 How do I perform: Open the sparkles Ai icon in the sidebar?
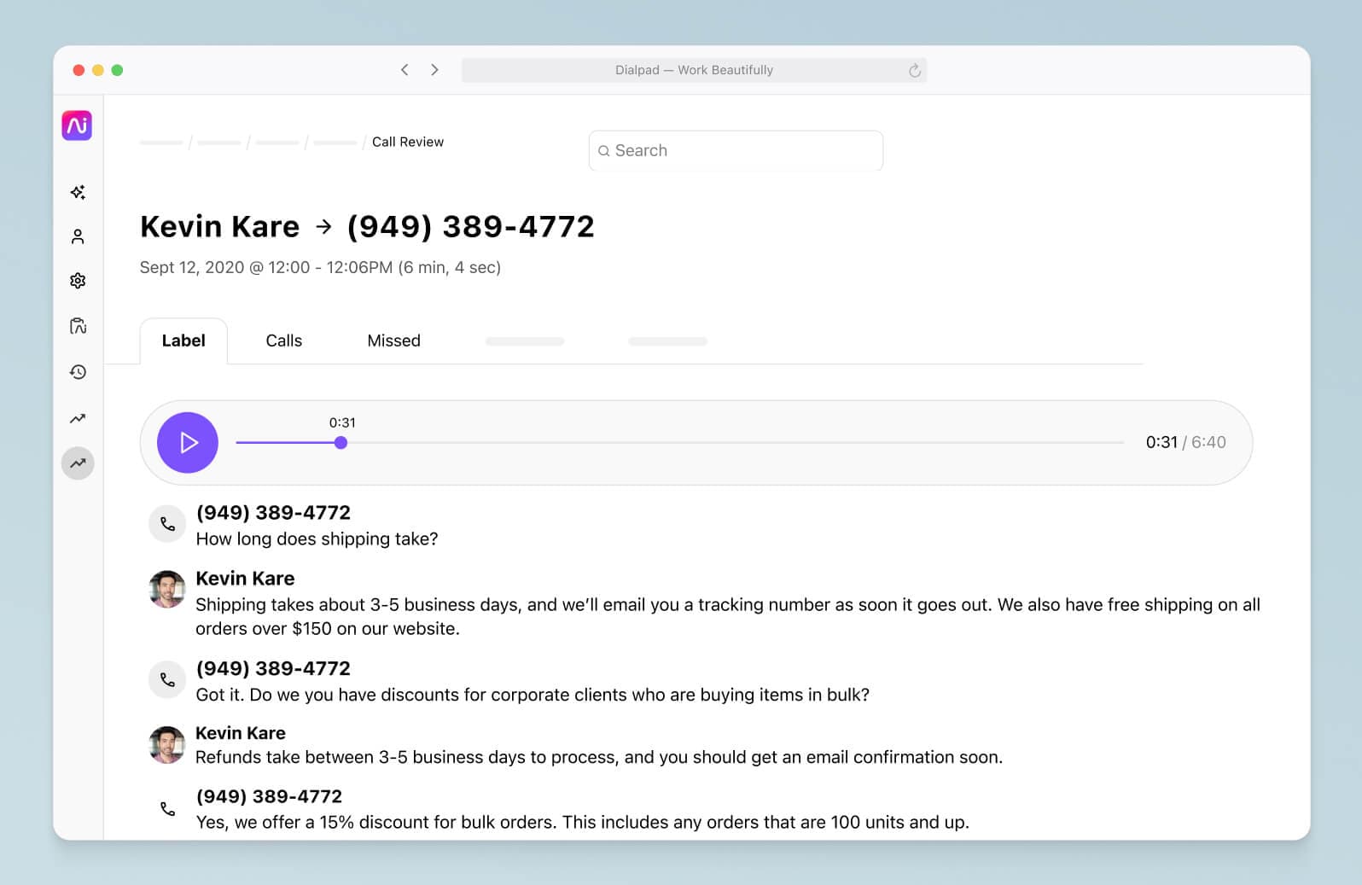coord(78,192)
